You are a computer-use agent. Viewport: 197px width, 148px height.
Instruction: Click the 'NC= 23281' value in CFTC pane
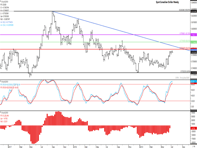4,121
